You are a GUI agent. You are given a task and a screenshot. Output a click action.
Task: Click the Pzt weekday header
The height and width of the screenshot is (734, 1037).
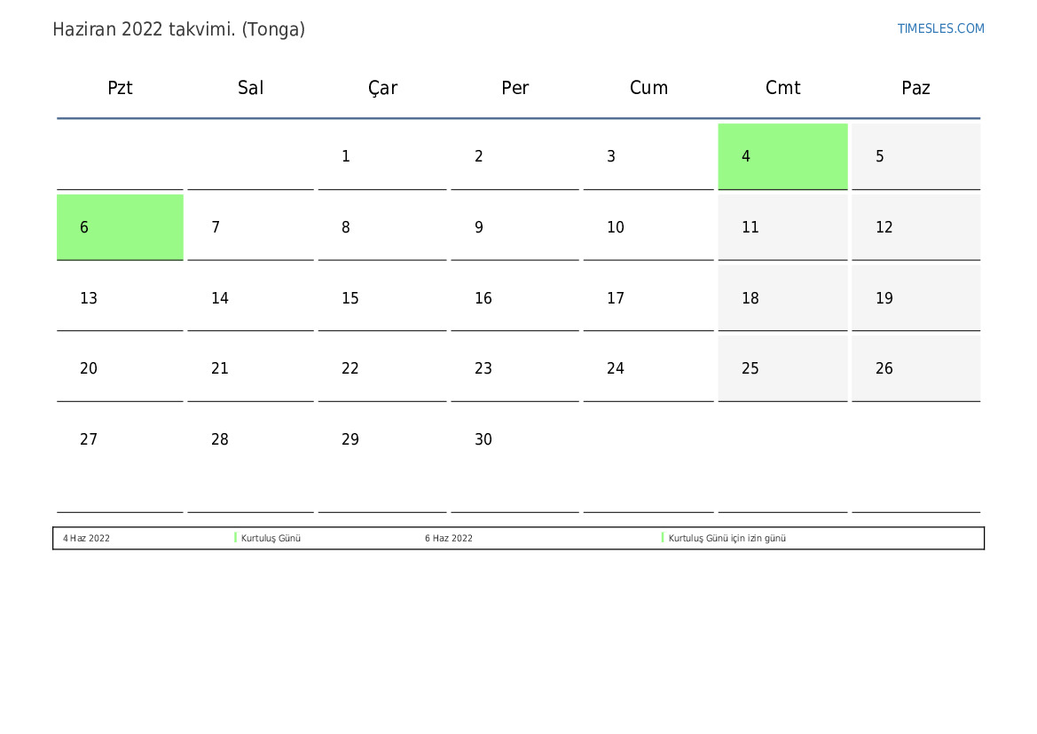pyautogui.click(x=120, y=87)
